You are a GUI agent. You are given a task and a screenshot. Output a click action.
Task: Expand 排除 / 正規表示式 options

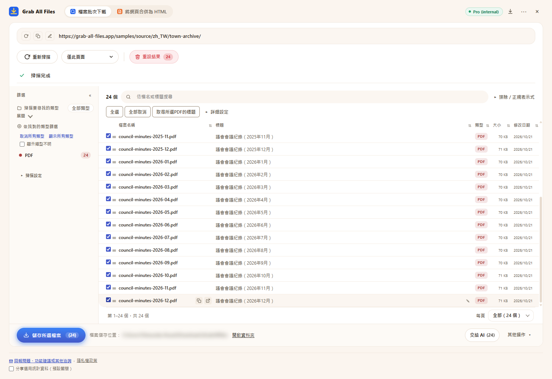[x=514, y=97]
